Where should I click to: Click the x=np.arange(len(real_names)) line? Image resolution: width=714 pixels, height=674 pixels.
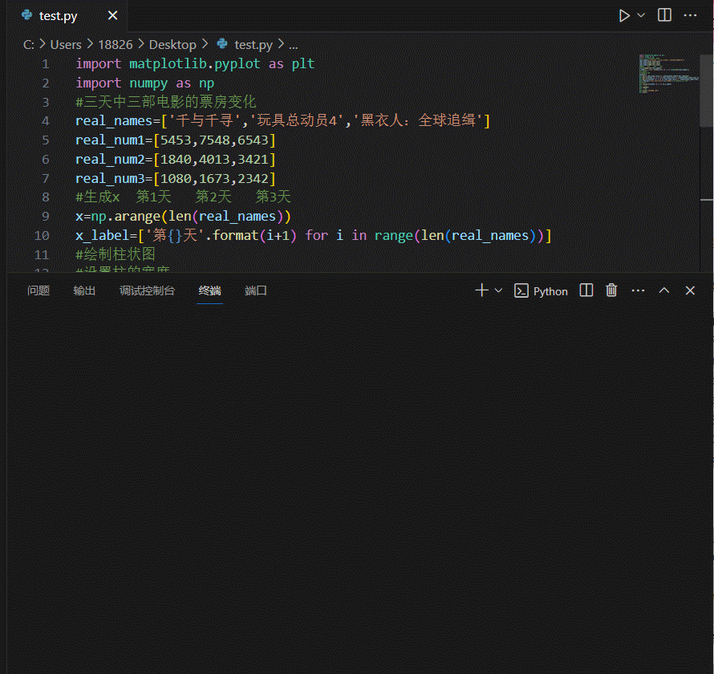(183, 216)
